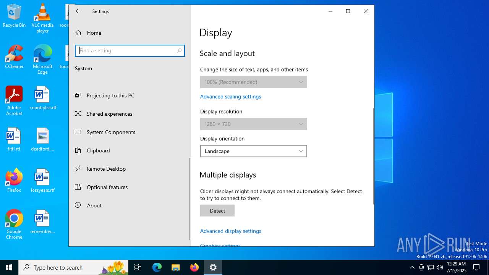This screenshot has width=489, height=275.
Task: Click the Display page vertical scrollbar
Action: tap(373, 156)
